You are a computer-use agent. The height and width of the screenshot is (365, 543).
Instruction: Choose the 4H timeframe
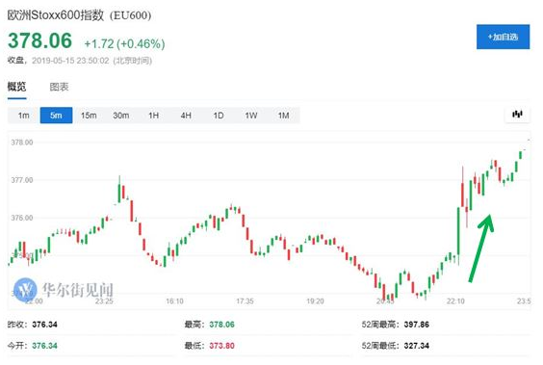click(186, 116)
